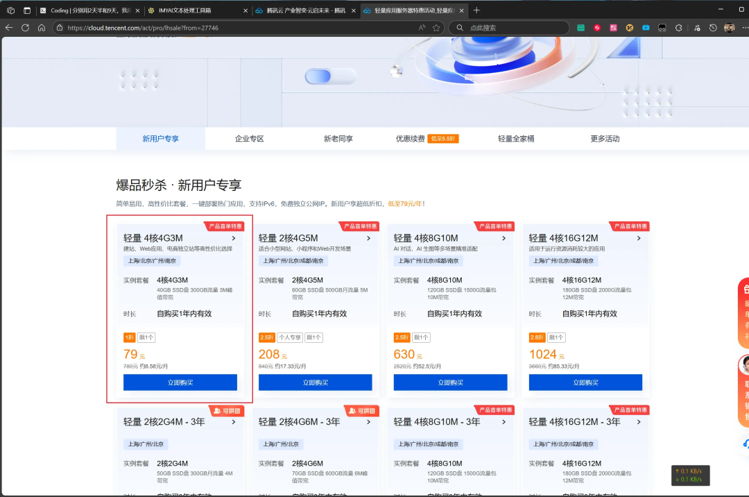Expand the 轻量 2核4G5M card arrow
The height and width of the screenshot is (497, 749).
click(369, 238)
